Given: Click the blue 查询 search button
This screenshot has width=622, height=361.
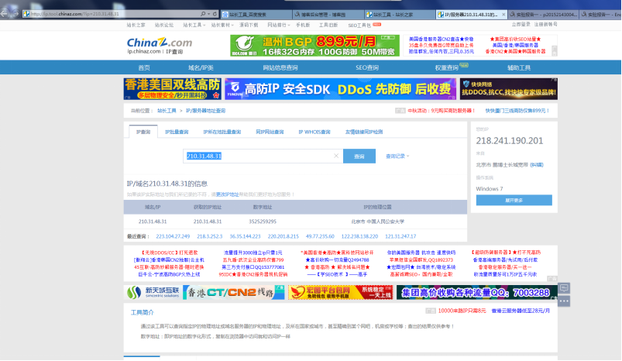Looking at the screenshot, I should [359, 156].
